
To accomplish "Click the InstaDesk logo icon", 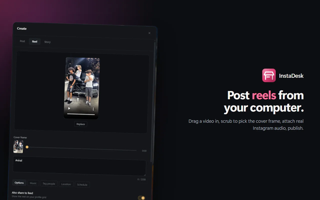I will tap(269, 75).
